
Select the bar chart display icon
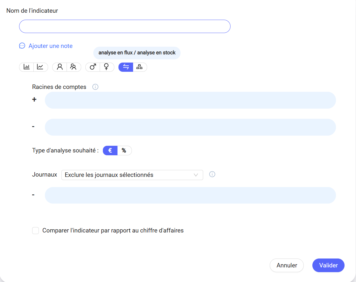pos(27,67)
